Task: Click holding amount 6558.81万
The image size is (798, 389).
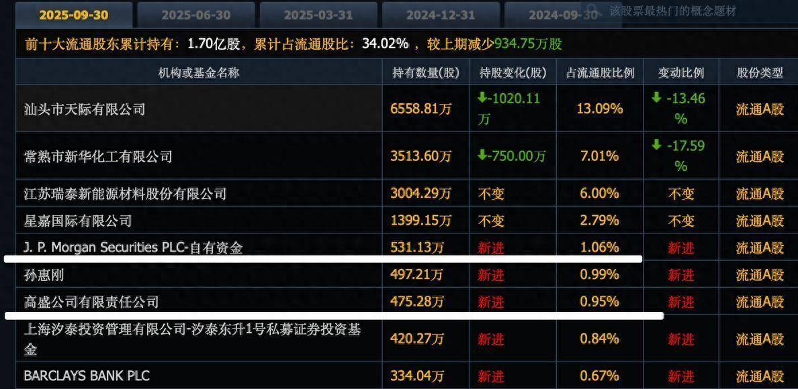Action: click(x=421, y=109)
